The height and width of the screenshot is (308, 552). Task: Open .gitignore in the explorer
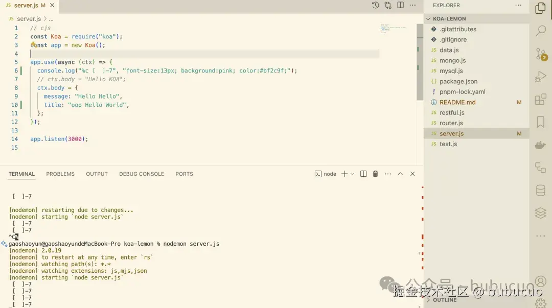476,40
